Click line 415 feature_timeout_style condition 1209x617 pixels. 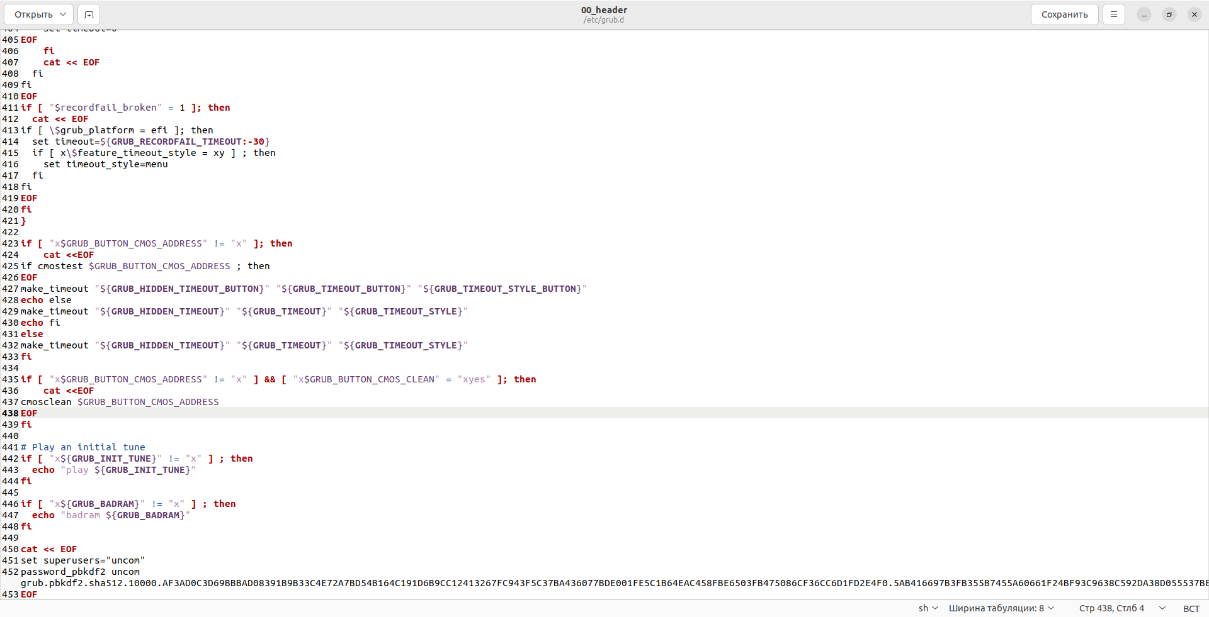tap(154, 153)
